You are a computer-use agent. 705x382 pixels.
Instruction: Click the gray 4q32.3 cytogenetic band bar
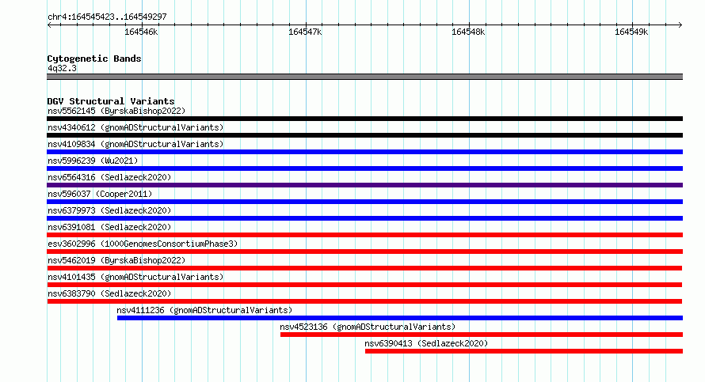pyautogui.click(x=364, y=77)
